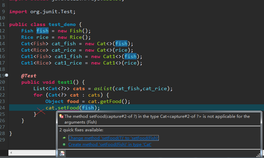
Task: Click 'Change method setFood(T) to setFood(Fish)' quick fix
Action: [113, 138]
